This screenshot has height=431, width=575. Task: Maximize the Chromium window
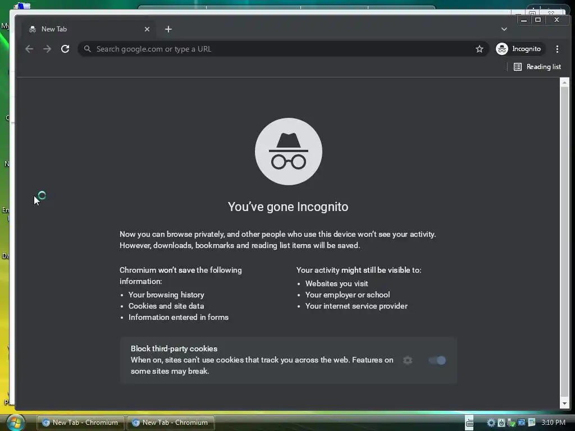pyautogui.click(x=538, y=20)
